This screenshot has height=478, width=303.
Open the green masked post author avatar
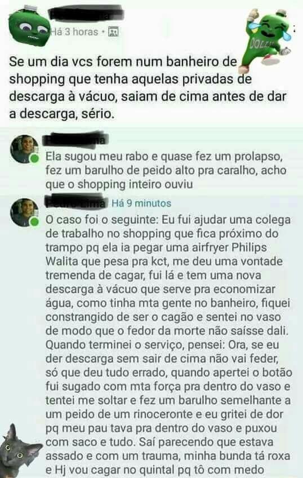tap(29, 26)
